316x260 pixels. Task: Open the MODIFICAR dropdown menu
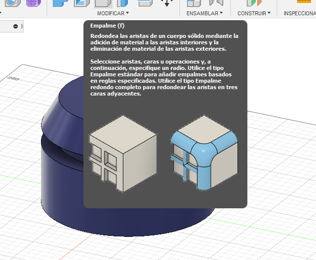pyautogui.click(x=113, y=13)
